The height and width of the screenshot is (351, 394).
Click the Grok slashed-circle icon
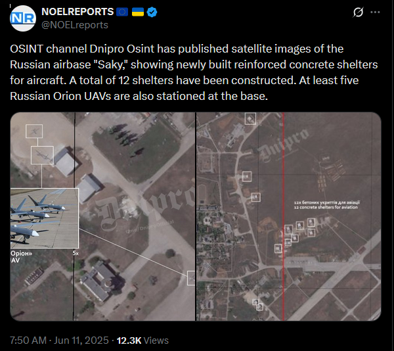(358, 12)
